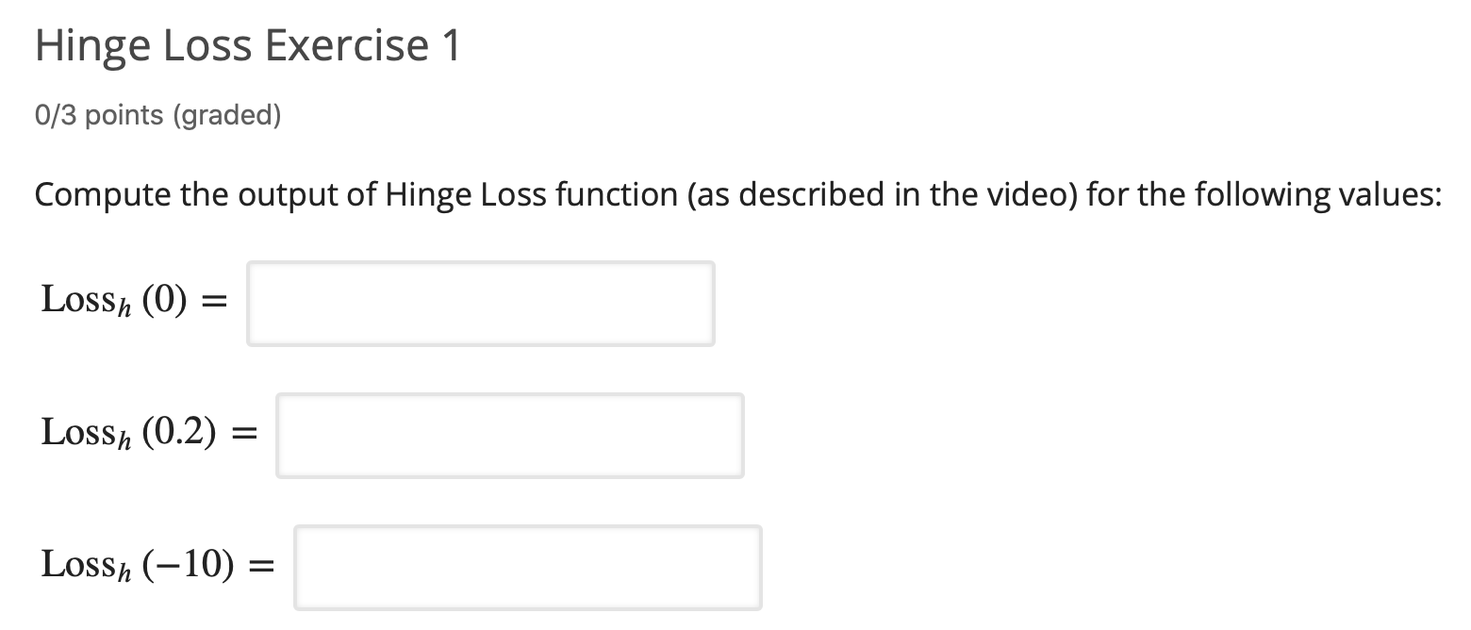Click the Loss_h(0.2) equation label
1471x630 pixels.
pyautogui.click(x=127, y=434)
